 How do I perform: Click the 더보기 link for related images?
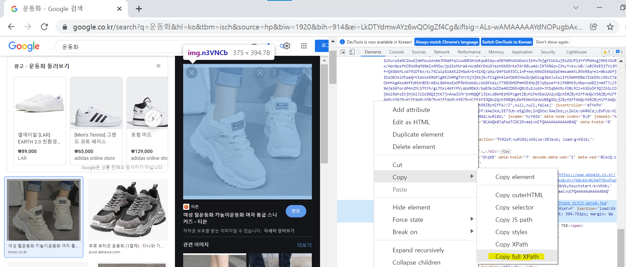click(x=304, y=245)
